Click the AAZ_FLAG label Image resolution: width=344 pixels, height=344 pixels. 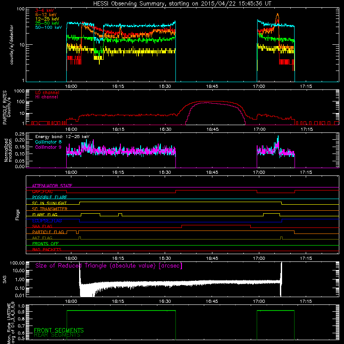(x=42, y=238)
